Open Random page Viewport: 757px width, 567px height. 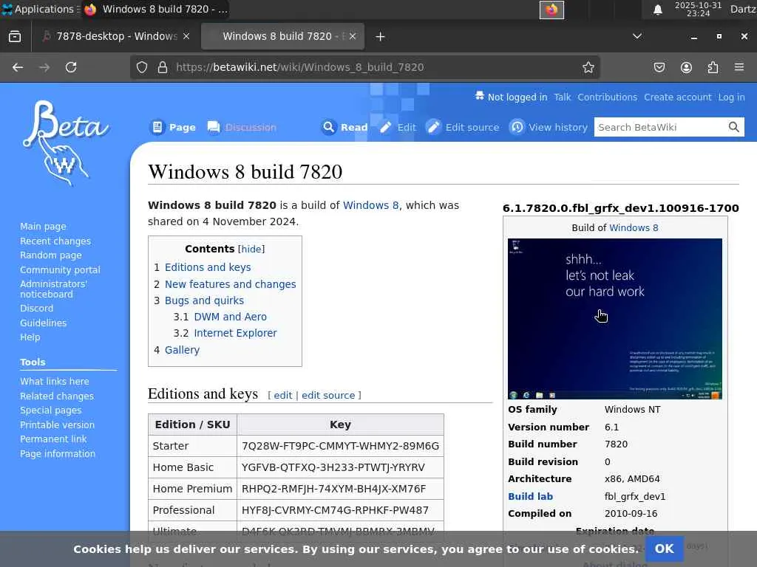click(51, 255)
